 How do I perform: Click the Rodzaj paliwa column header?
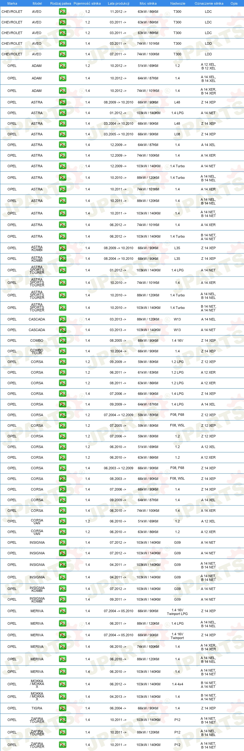click(x=61, y=3)
